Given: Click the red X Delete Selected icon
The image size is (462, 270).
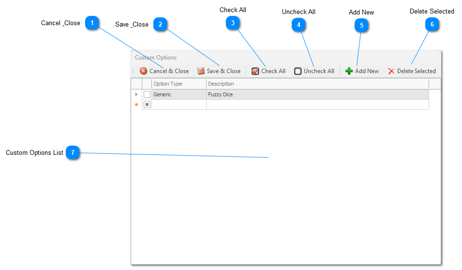Looking at the screenshot, I should (x=391, y=71).
